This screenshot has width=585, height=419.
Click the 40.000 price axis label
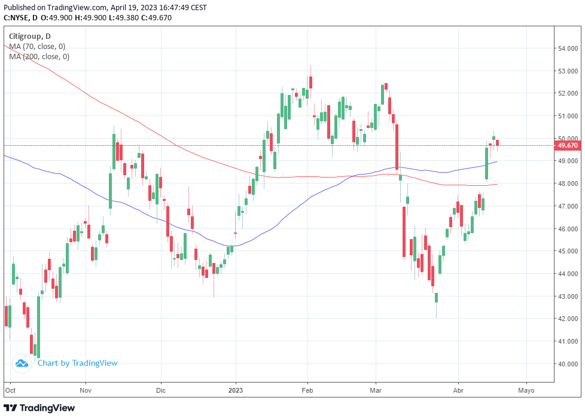coord(568,364)
